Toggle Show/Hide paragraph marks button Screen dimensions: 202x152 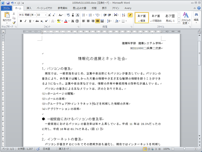coord(130,15)
